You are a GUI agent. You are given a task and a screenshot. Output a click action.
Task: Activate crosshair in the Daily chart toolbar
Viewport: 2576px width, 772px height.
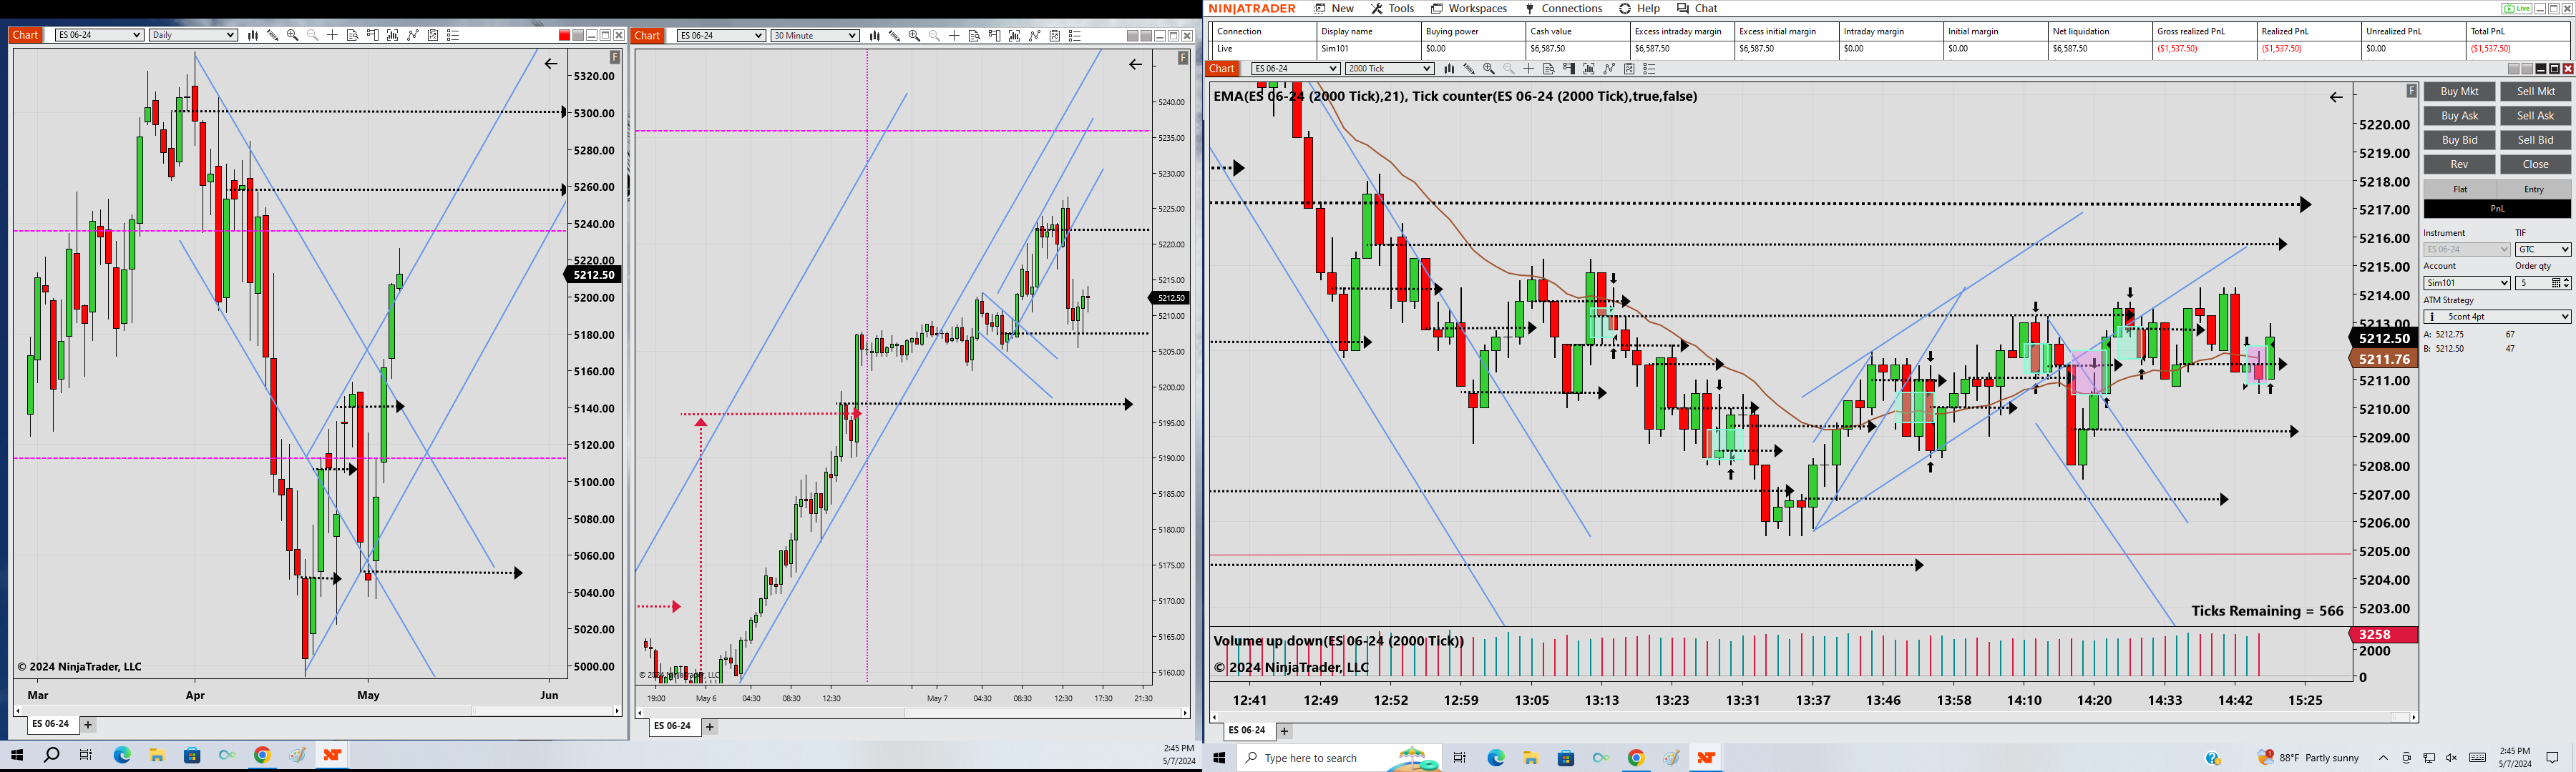[332, 35]
